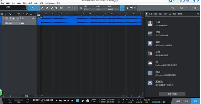Open the snap mode dropdown
Image resolution: width=201 pixels, height=104 pixels.
(x=113, y=9)
